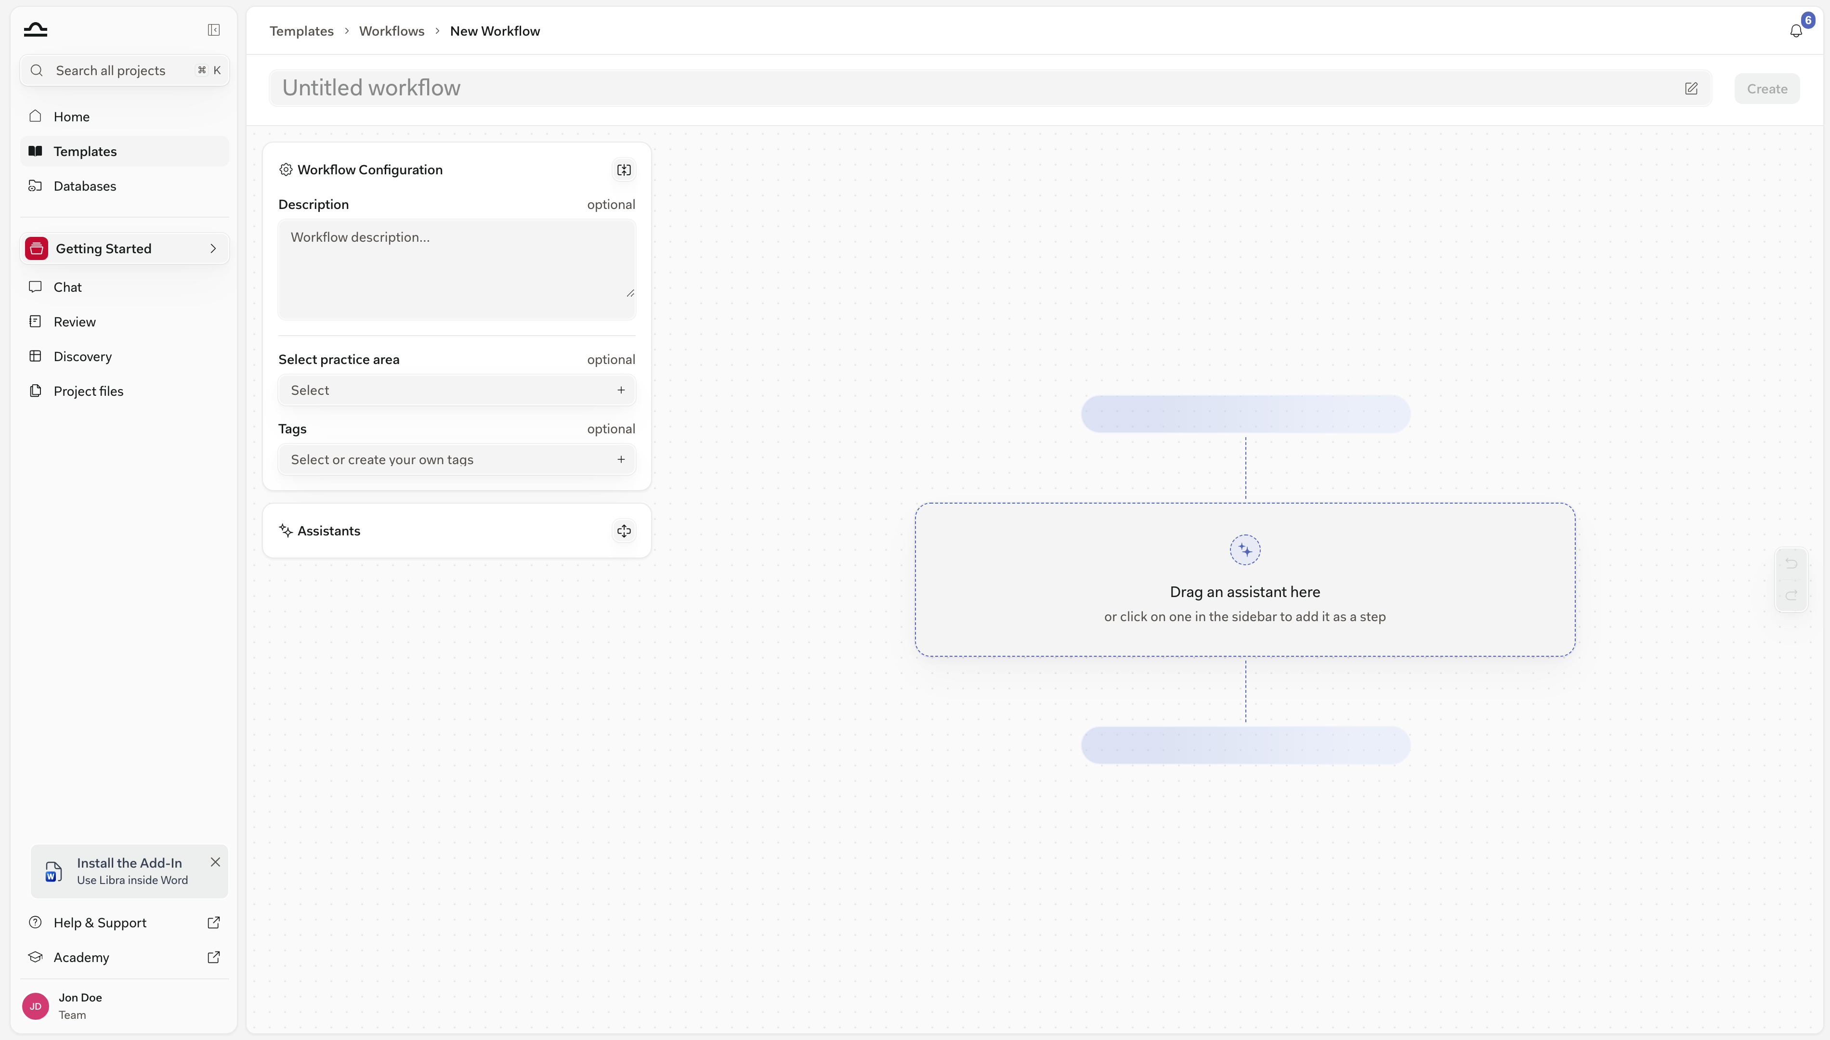Image resolution: width=1830 pixels, height=1040 pixels.
Task: Dismiss the Install the Add-In banner
Action: pos(215,862)
